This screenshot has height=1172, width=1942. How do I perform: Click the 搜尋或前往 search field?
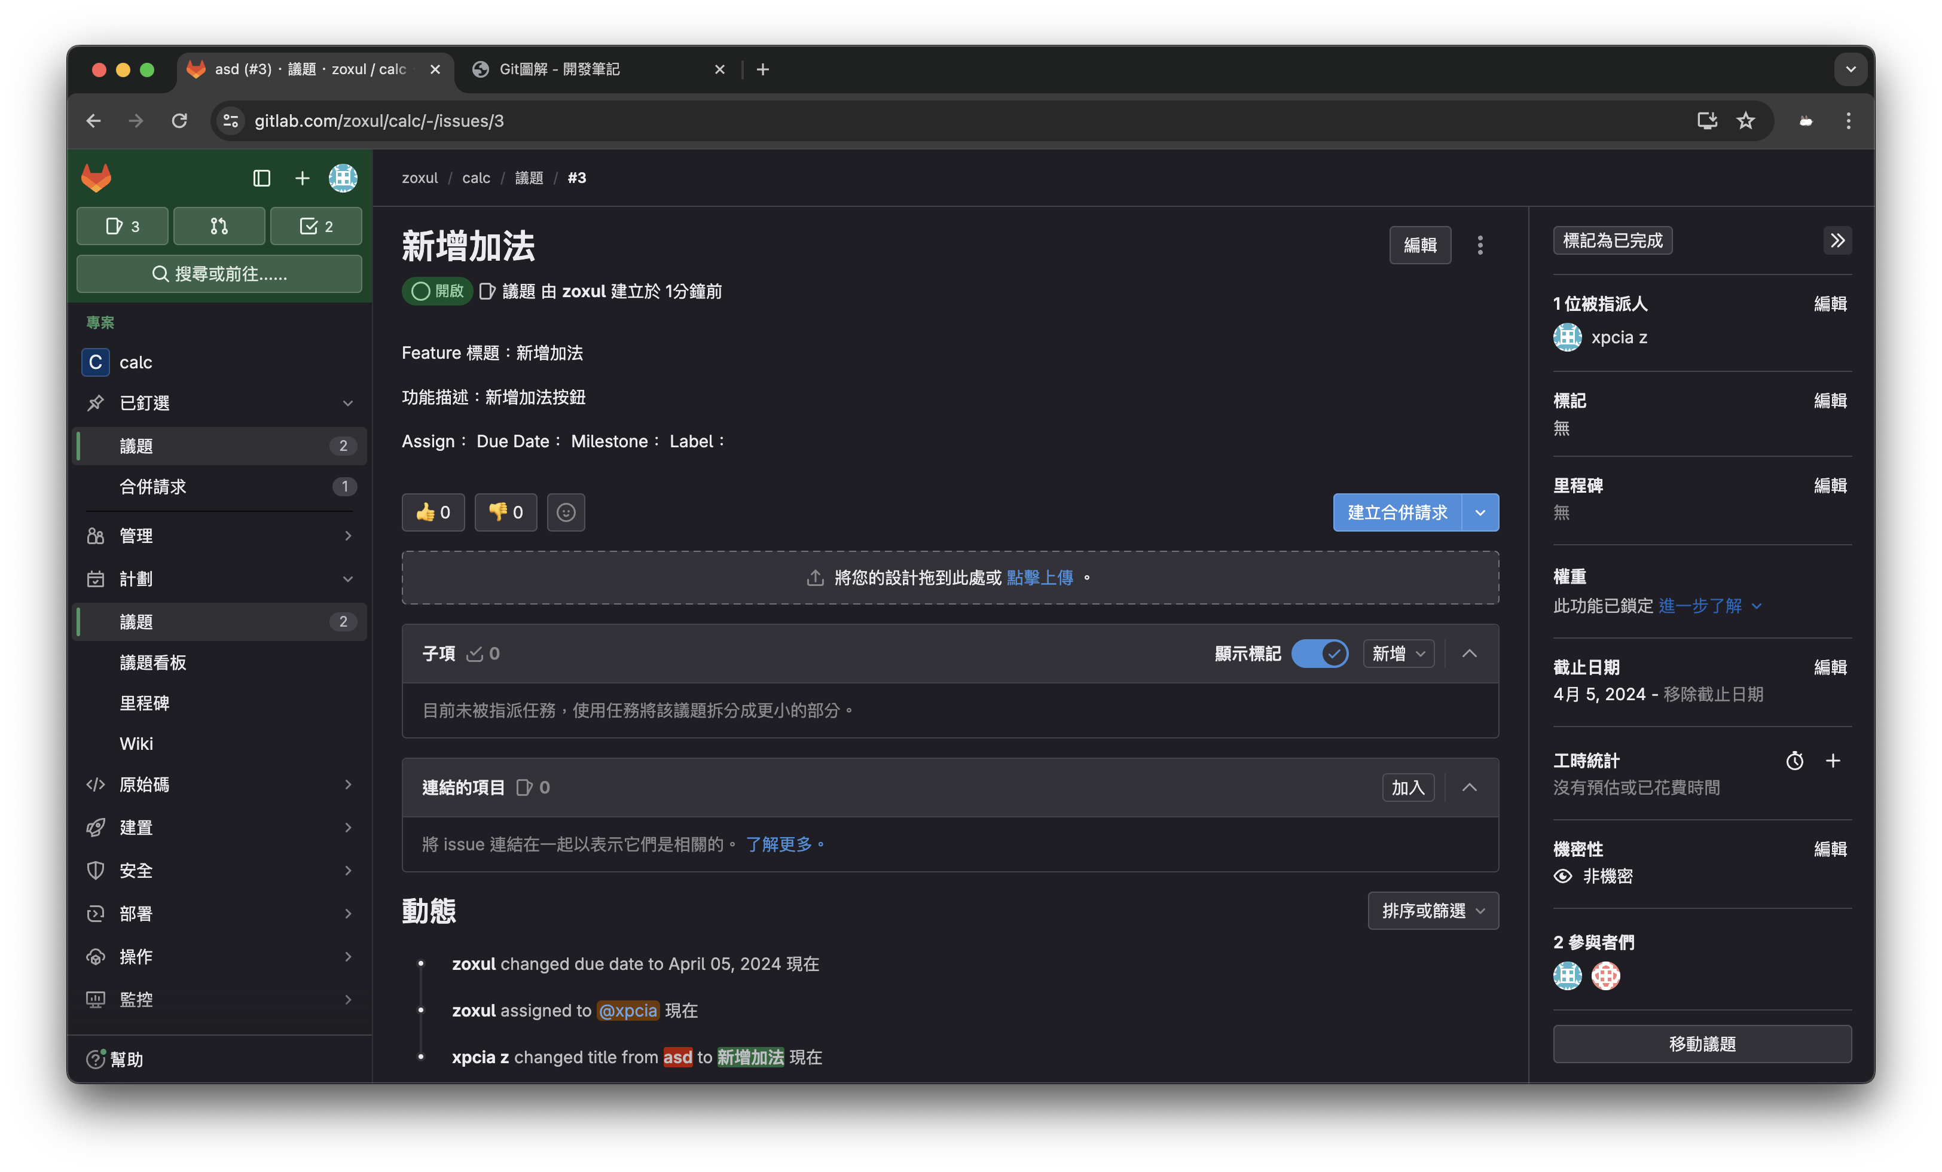click(219, 273)
